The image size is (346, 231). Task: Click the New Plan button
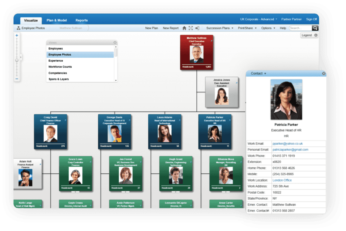point(152,28)
